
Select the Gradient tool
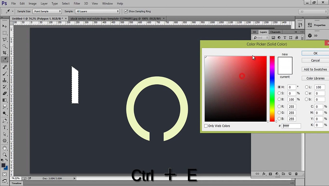pos(5,100)
